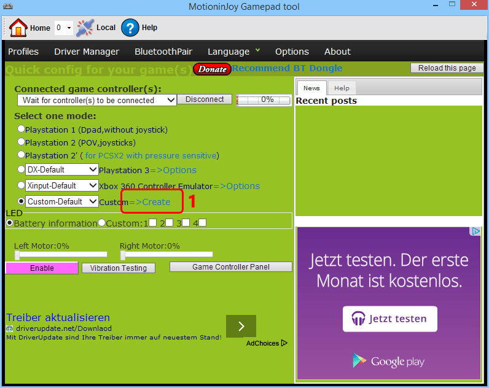Click the Left Motor slider handle
The height and width of the screenshot is (388, 489).
coord(17,255)
